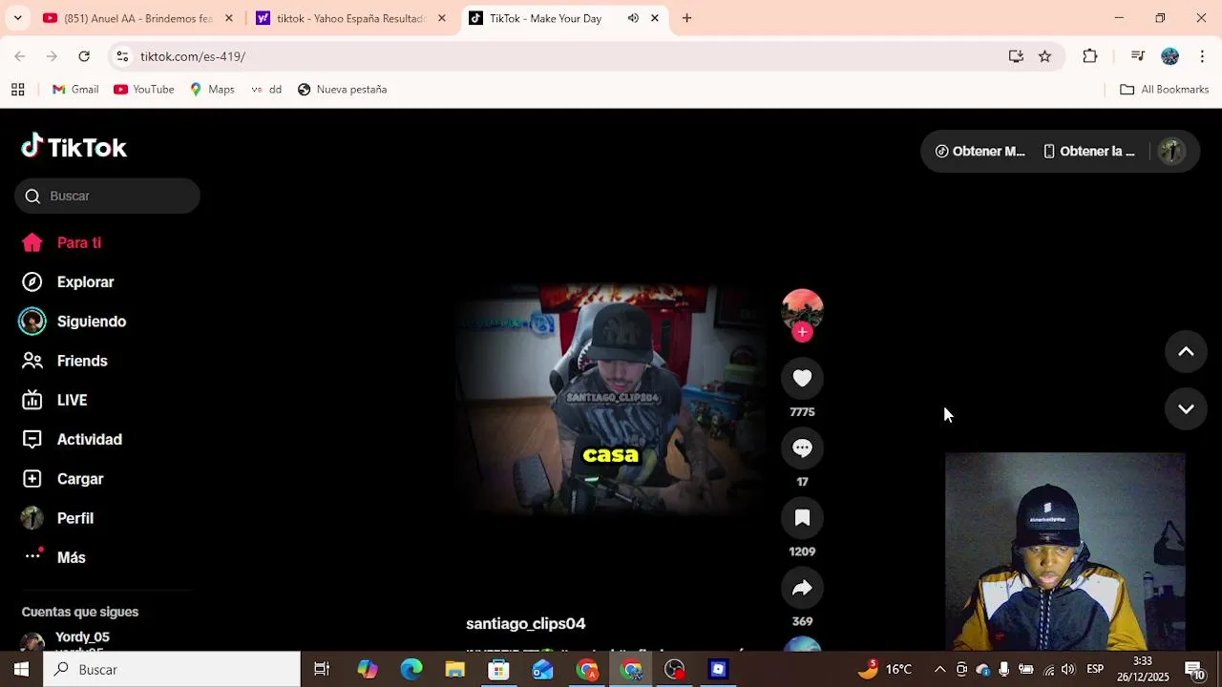Viewport: 1222px width, 687px height.
Task: Open the creator's avatar beside the video
Action: pos(802,309)
